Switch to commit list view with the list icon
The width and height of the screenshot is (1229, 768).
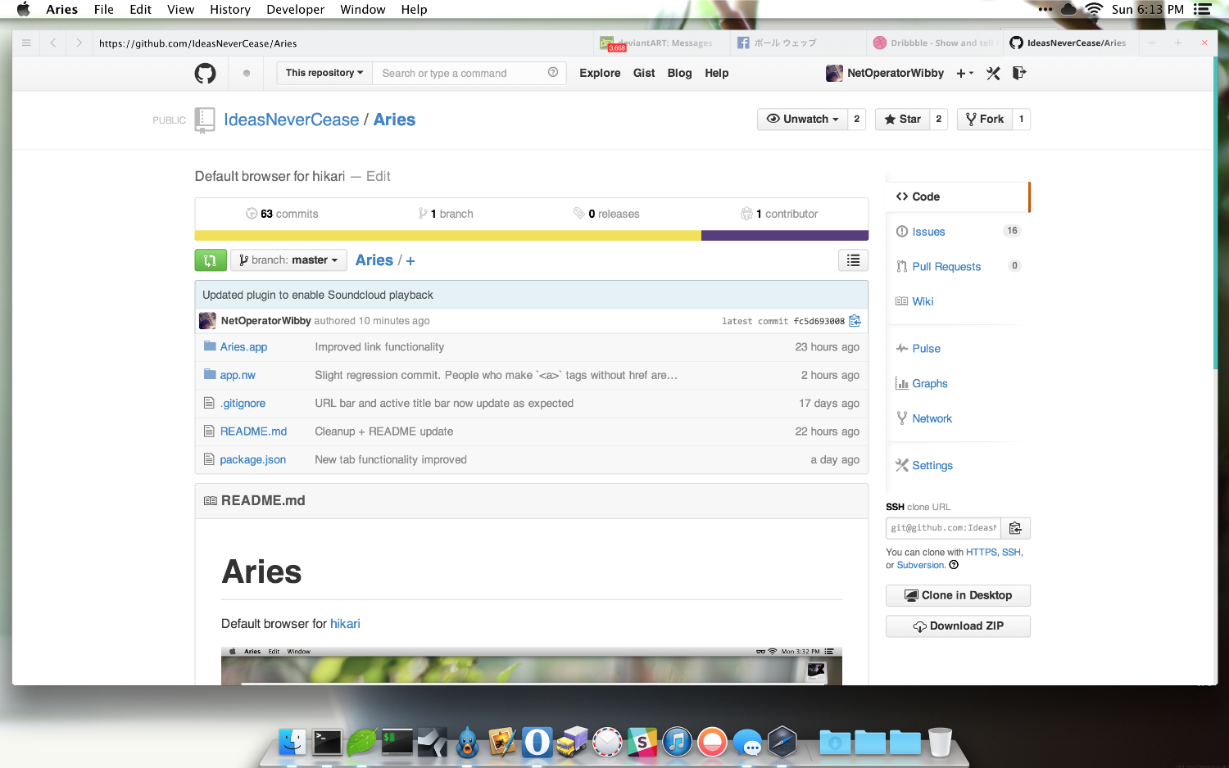[853, 260]
